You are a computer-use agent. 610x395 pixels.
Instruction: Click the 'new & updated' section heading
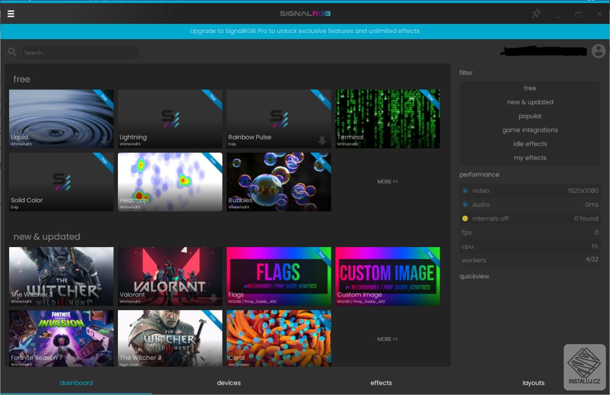47,237
